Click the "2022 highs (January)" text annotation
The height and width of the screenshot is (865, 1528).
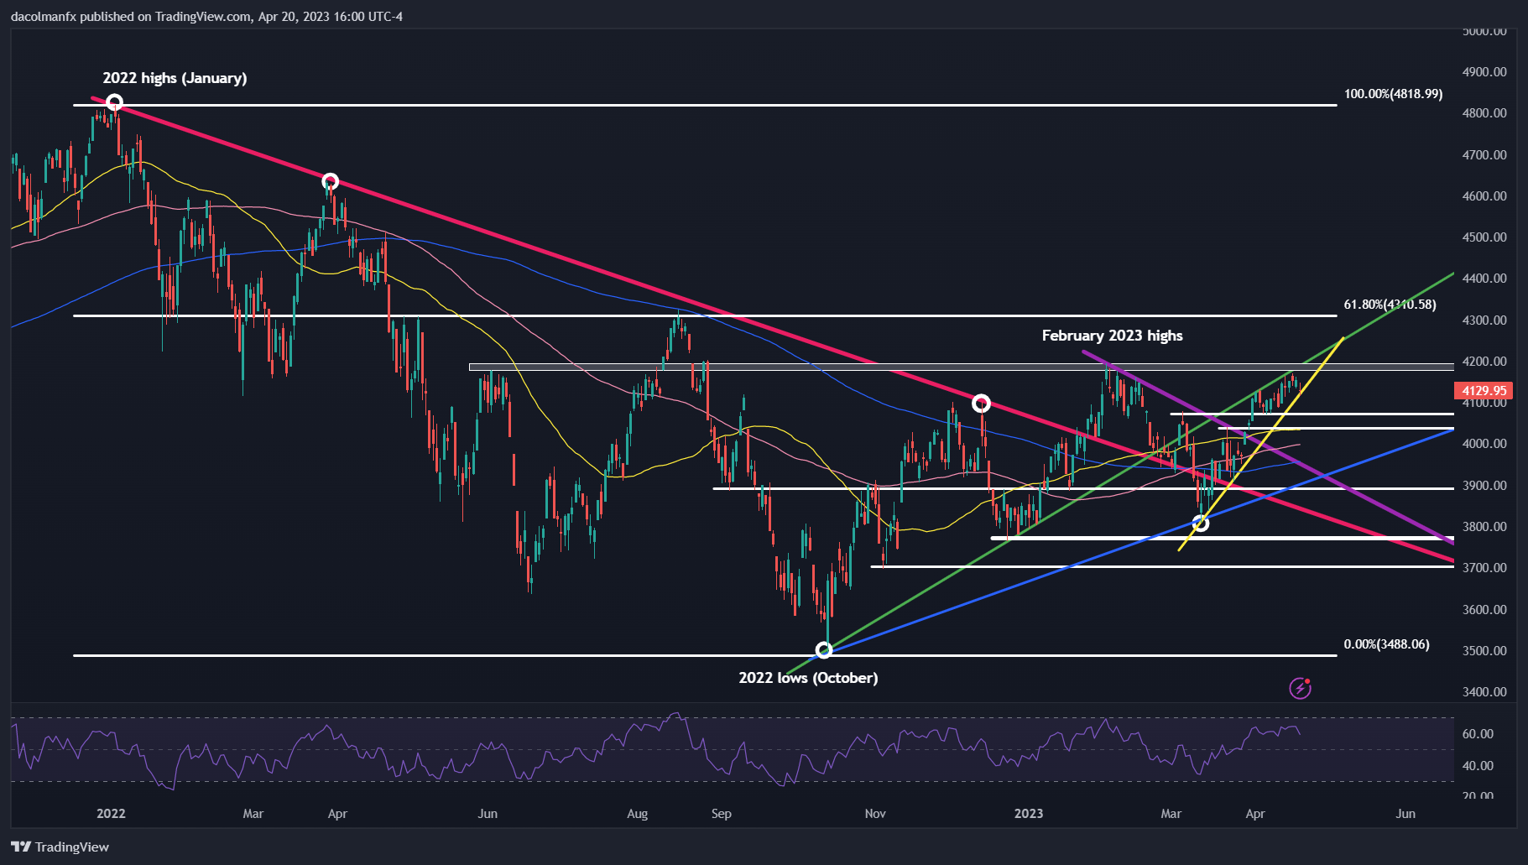click(175, 78)
